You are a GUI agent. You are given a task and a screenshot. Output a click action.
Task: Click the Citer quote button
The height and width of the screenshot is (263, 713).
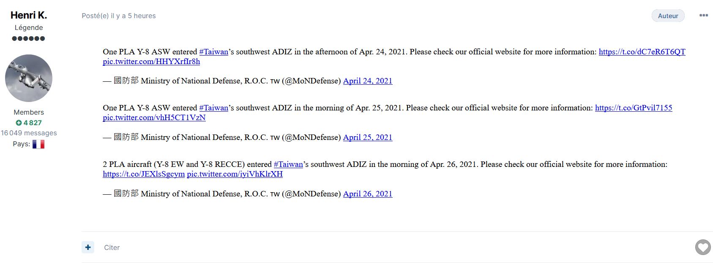coord(112,247)
